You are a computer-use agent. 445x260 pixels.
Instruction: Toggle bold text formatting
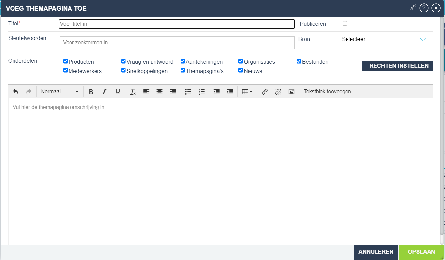point(91,92)
